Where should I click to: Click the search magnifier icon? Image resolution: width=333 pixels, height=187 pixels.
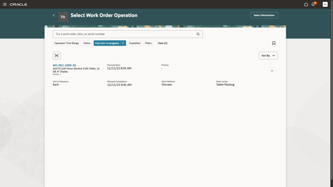198,34
